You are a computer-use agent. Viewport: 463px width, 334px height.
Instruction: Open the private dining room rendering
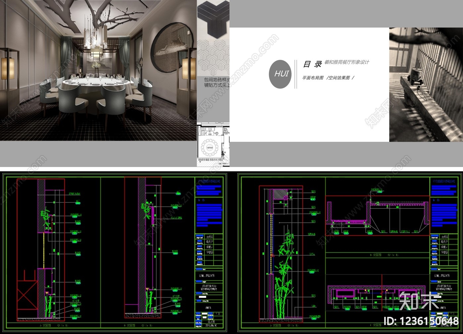(98, 70)
